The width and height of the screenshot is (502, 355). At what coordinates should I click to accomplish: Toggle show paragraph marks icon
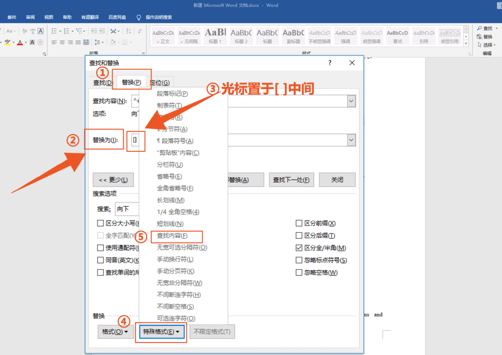140,31
